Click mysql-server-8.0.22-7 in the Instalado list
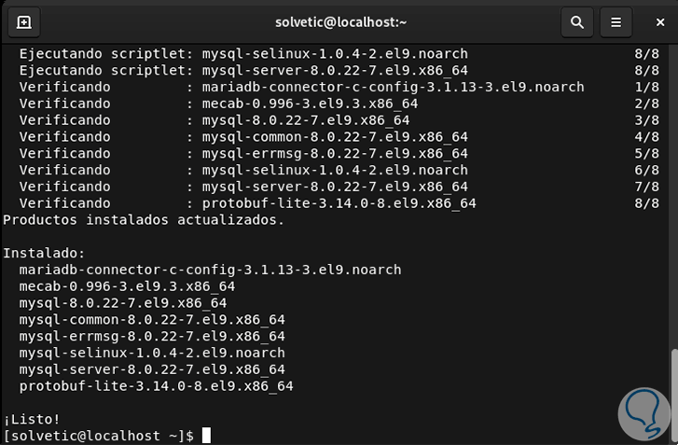Screen dimensions: 678x445 (x=152, y=369)
